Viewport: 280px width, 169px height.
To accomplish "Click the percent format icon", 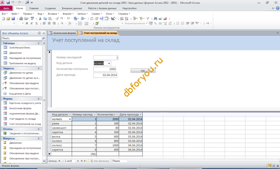I will point(155,23).
